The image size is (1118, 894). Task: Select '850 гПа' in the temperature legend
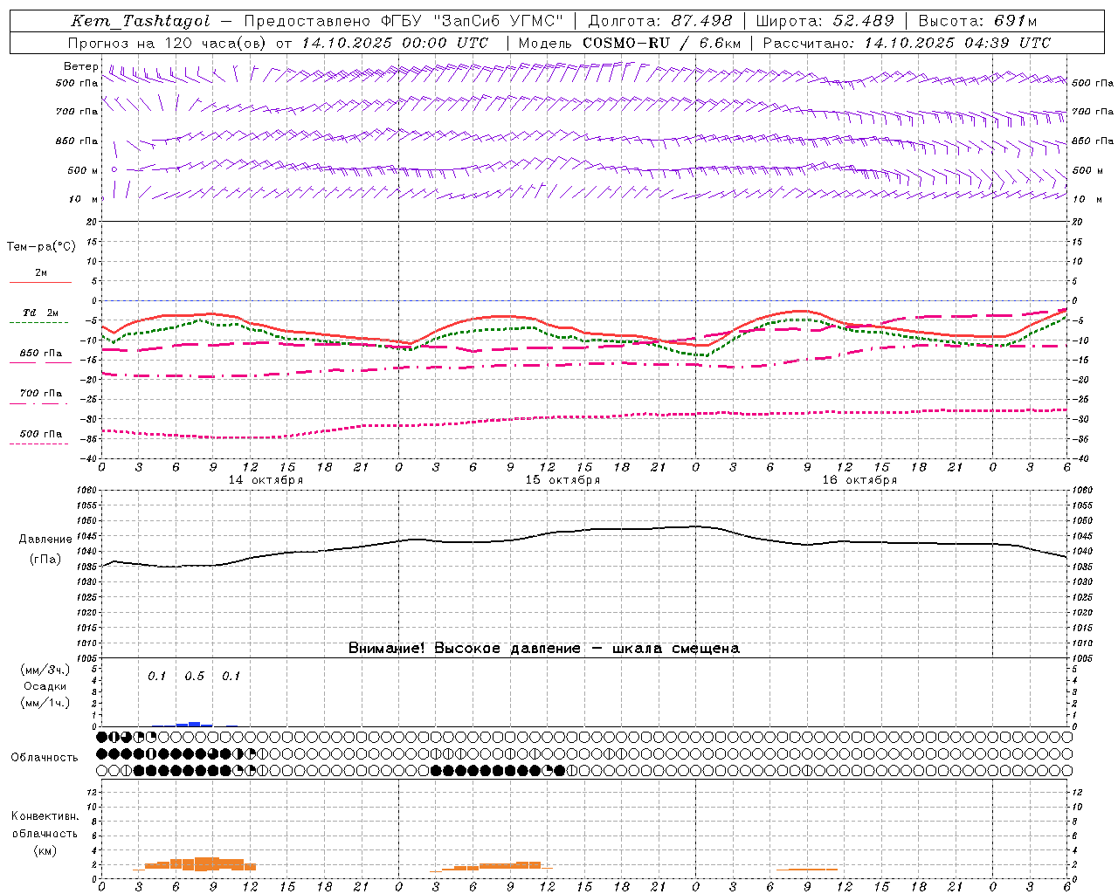click(41, 354)
